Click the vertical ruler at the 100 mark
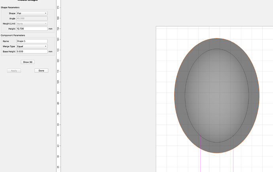 59,82
